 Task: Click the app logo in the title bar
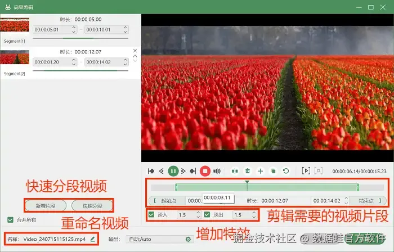click(8, 7)
